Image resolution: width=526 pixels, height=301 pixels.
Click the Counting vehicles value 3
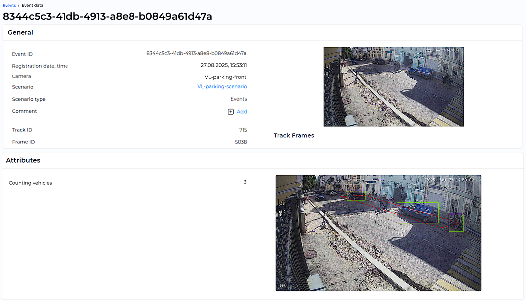[x=245, y=182]
